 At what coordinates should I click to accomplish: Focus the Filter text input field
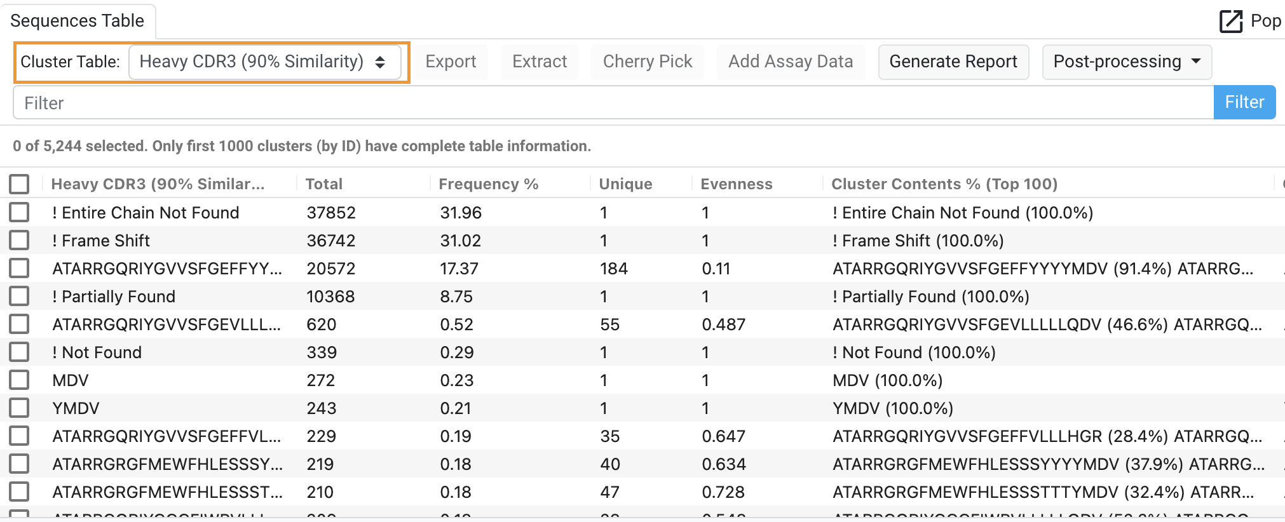(613, 103)
